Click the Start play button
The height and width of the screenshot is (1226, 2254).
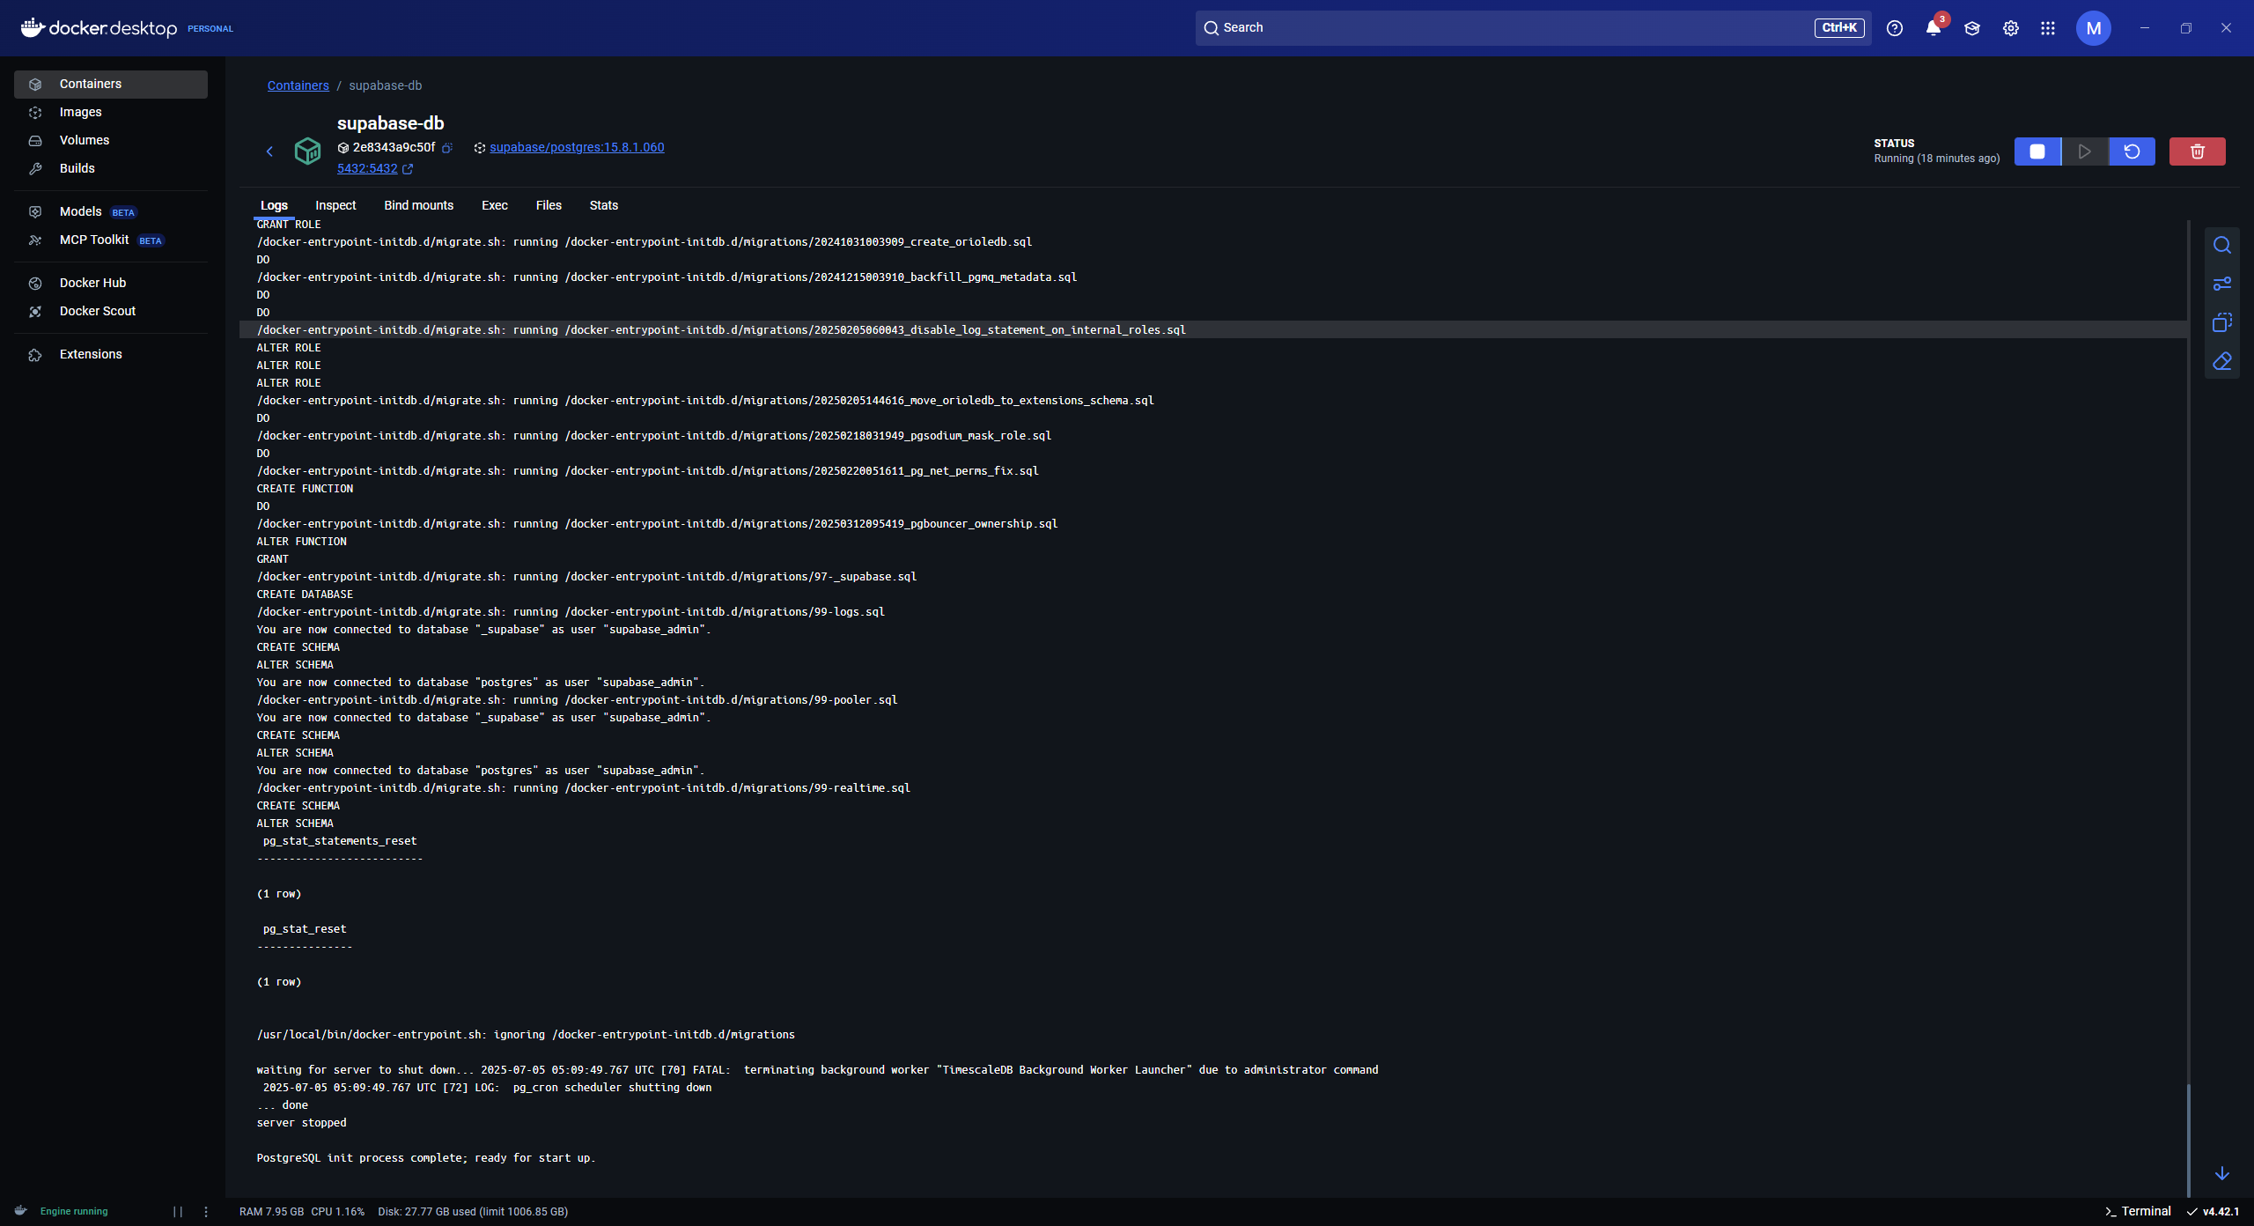click(x=2085, y=151)
